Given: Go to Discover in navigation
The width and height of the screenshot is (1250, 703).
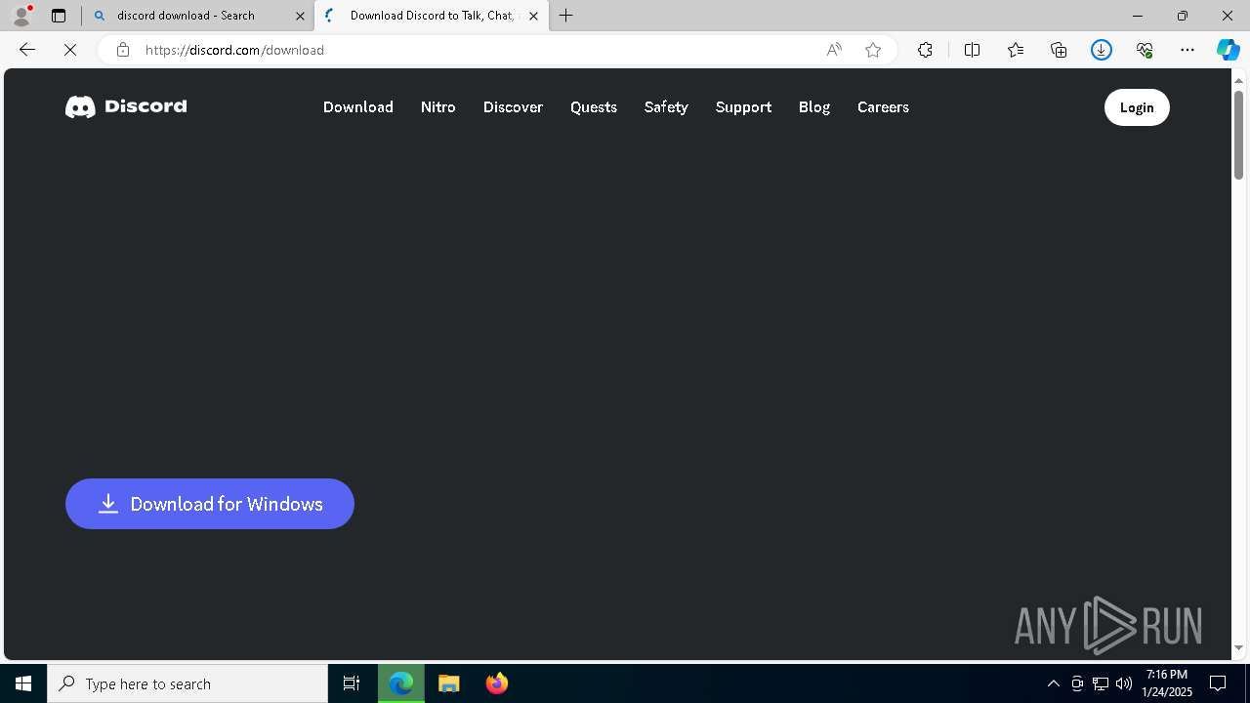Looking at the screenshot, I should click(513, 107).
